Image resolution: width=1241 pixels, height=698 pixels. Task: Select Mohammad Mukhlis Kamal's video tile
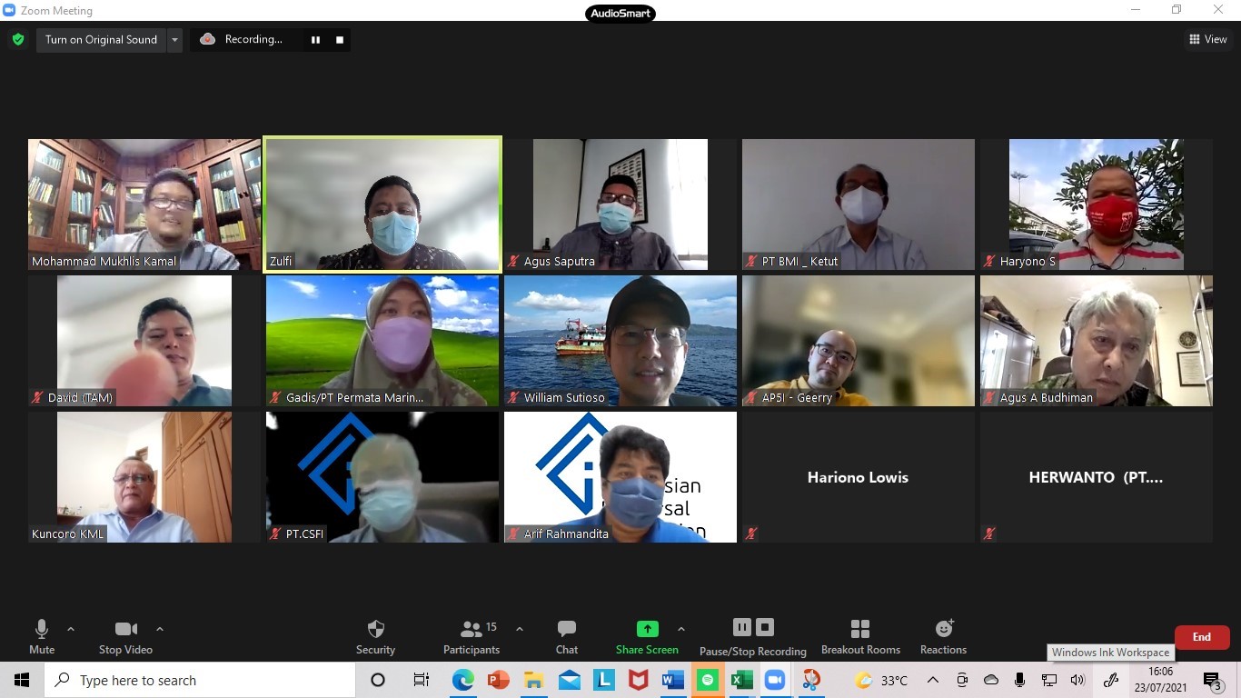(144, 204)
